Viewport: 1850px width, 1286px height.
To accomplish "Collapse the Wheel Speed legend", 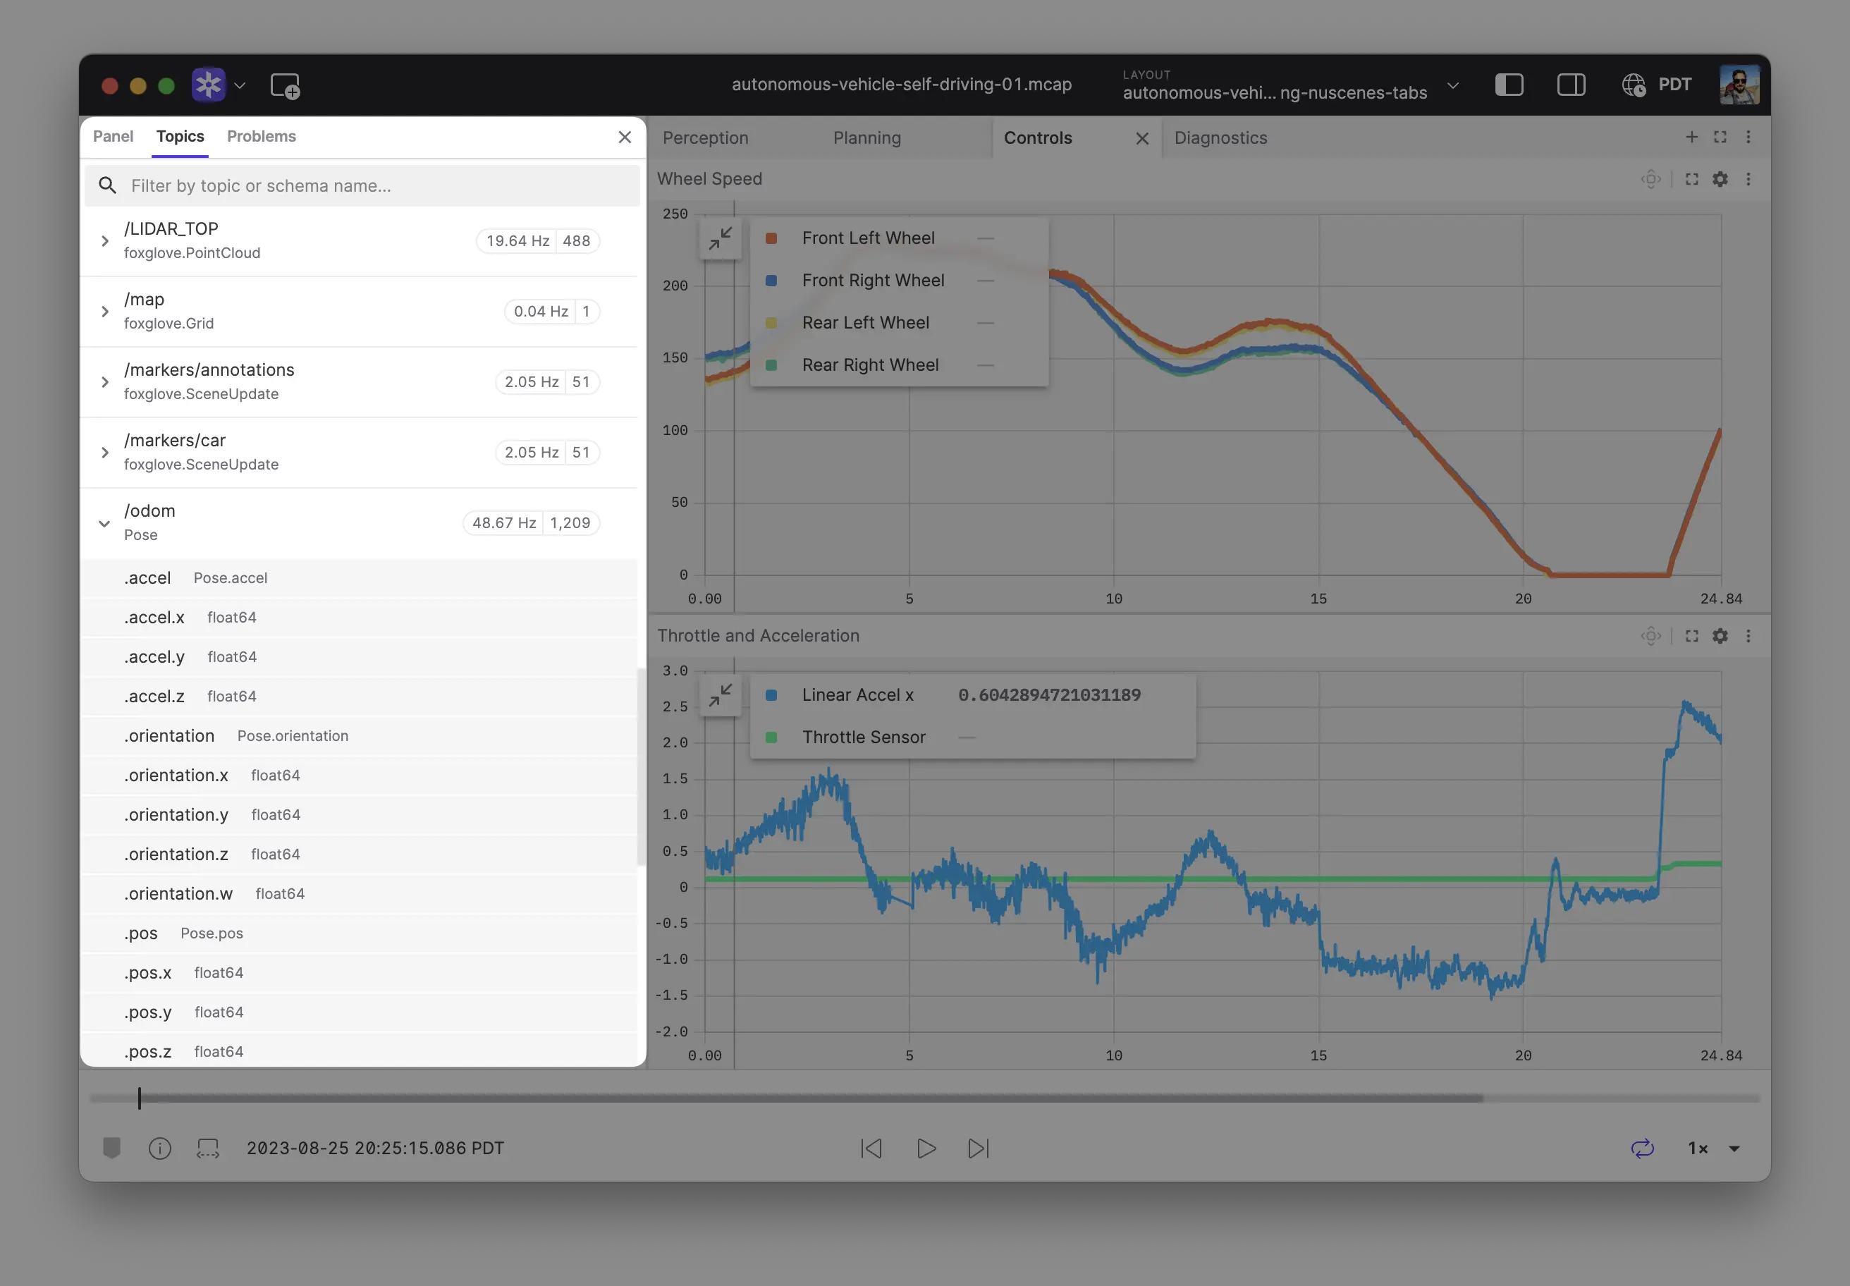I will point(720,238).
